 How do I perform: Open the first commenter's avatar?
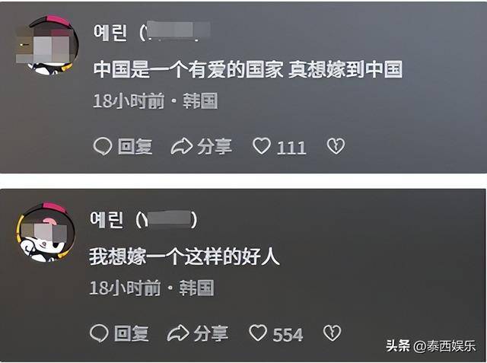point(46,46)
